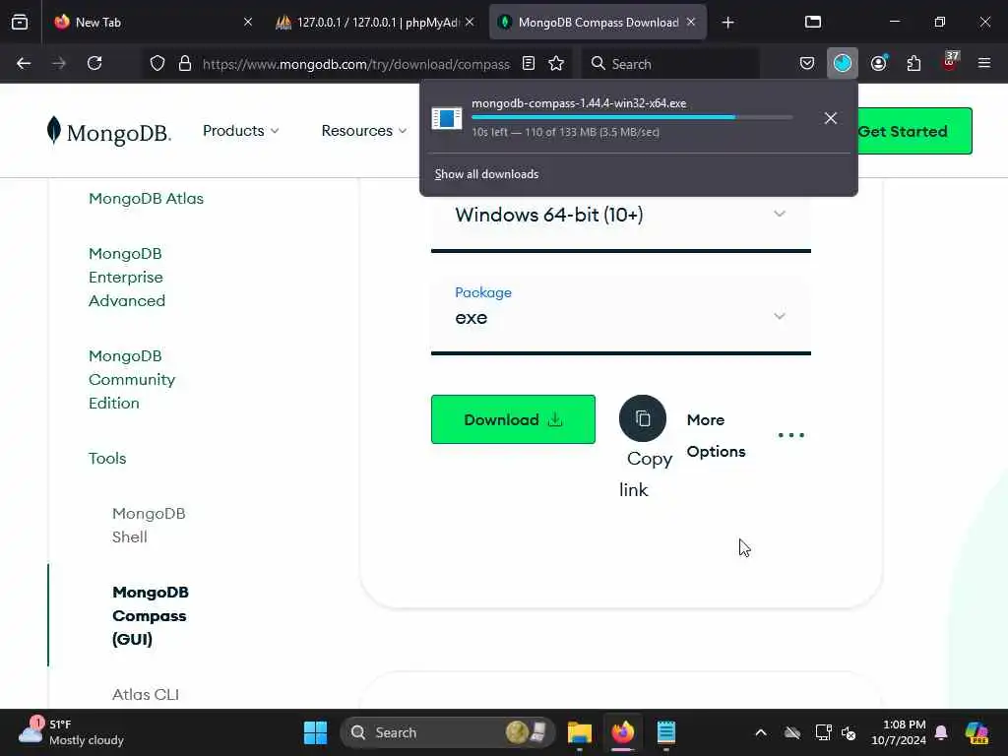The height and width of the screenshot is (756, 1008).
Task: Click display/network tray icon
Action: point(823,732)
